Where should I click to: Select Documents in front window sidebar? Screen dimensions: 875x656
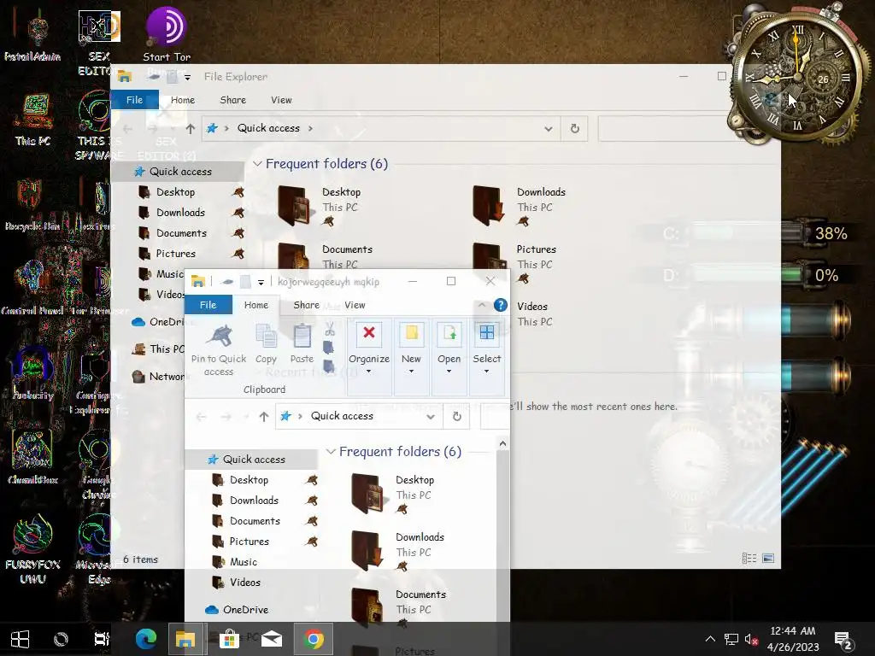click(255, 521)
